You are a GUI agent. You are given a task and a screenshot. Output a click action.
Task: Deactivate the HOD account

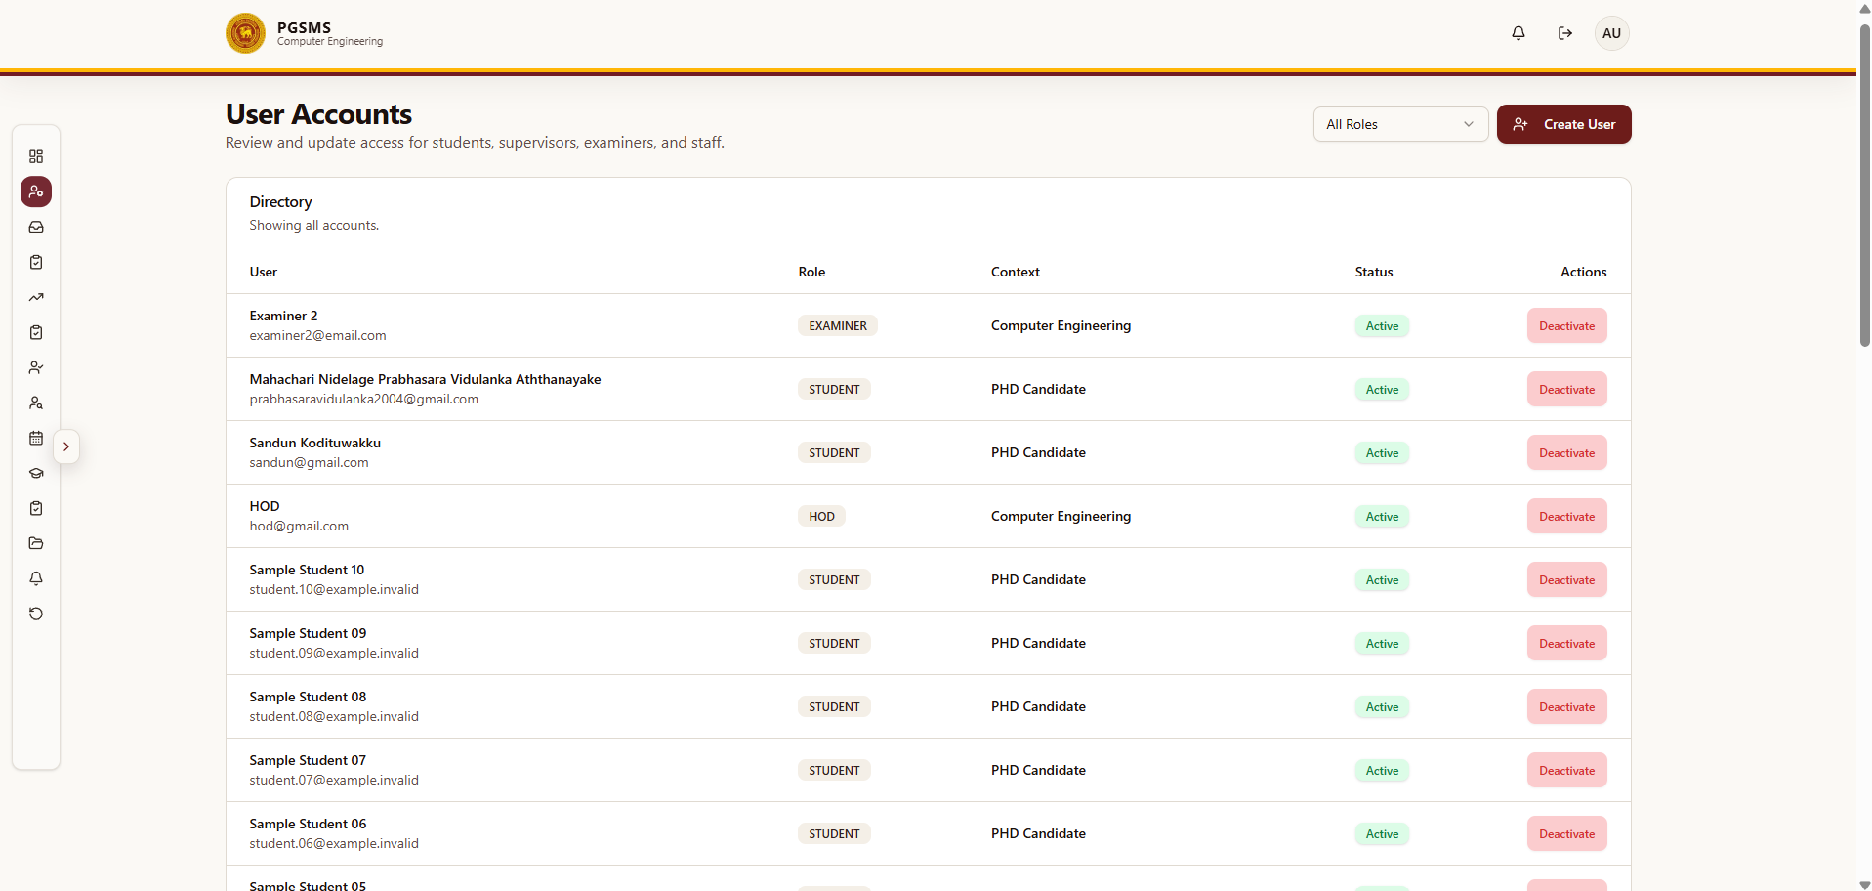[1566, 516]
